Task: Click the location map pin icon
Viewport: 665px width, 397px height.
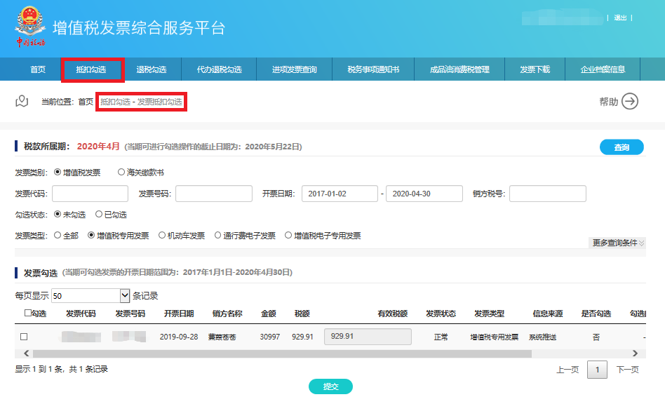Action: click(22, 102)
